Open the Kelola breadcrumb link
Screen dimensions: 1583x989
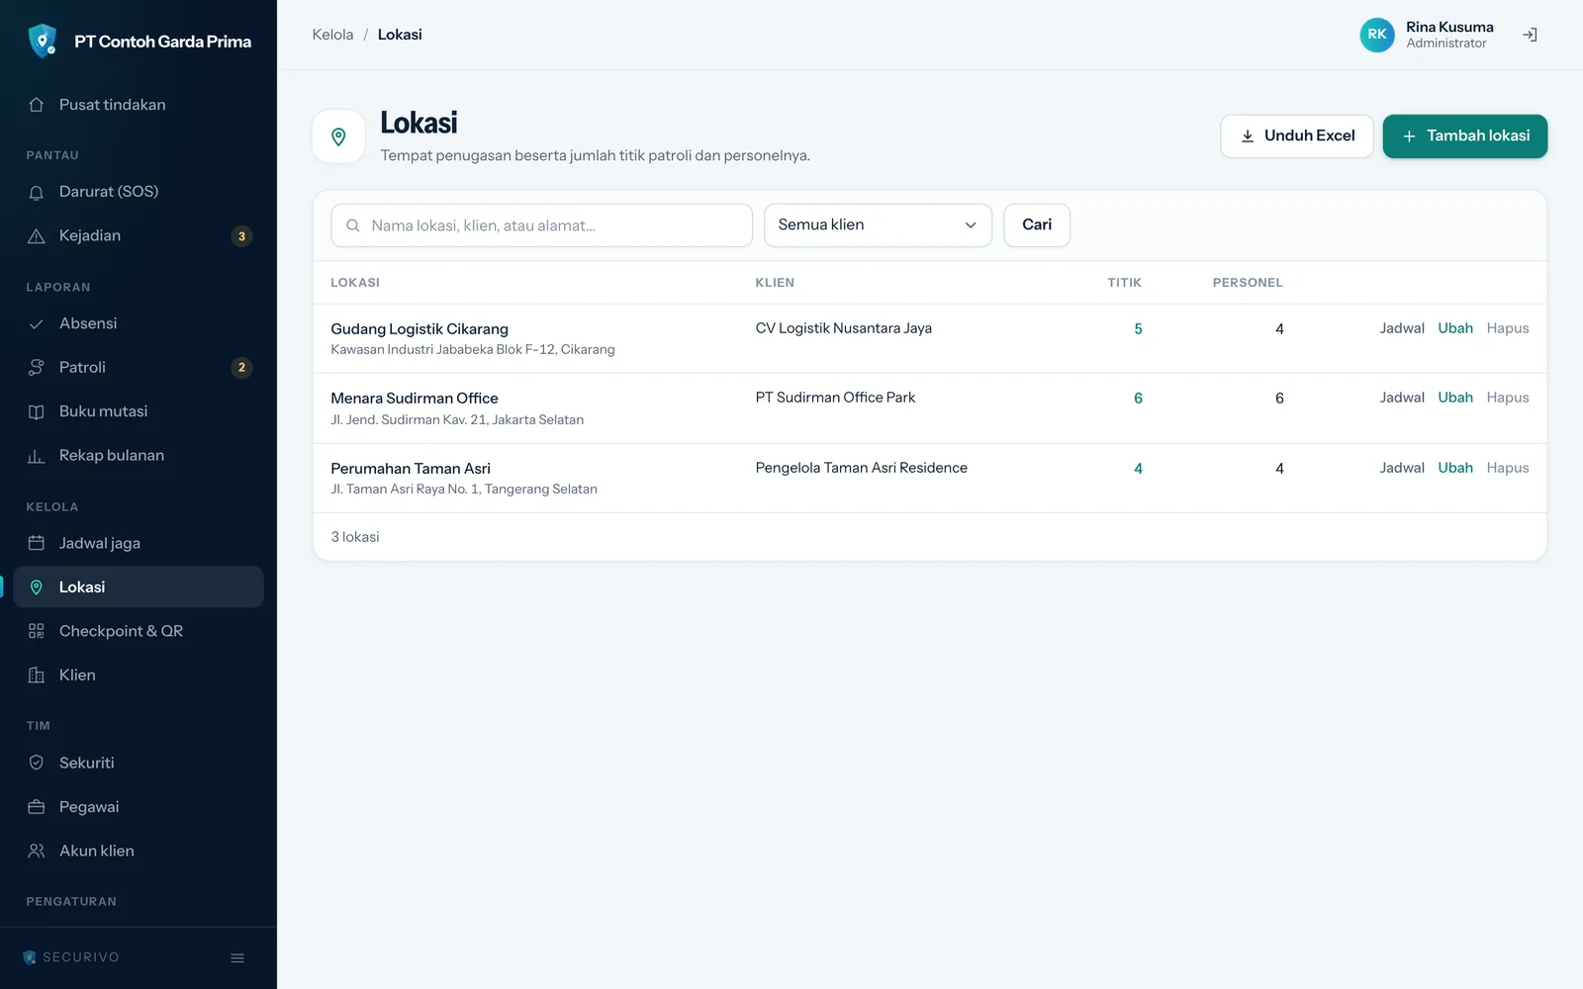tap(332, 35)
